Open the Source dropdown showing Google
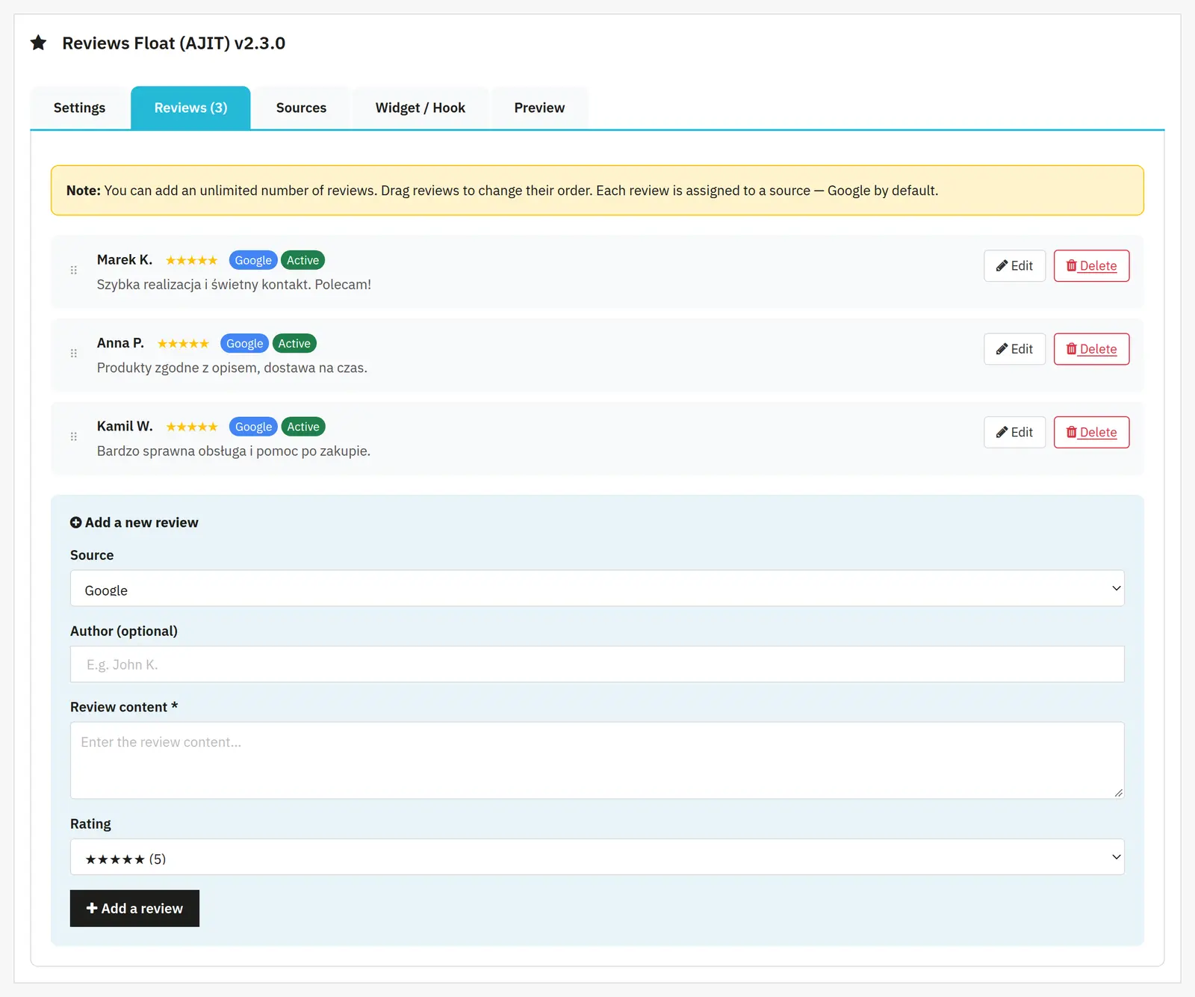Viewport: 1195px width, 997px height. click(x=597, y=588)
